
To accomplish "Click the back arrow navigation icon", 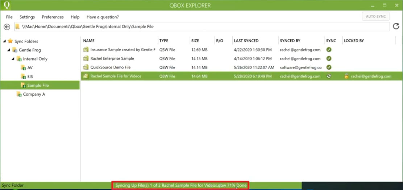I will (7, 27).
